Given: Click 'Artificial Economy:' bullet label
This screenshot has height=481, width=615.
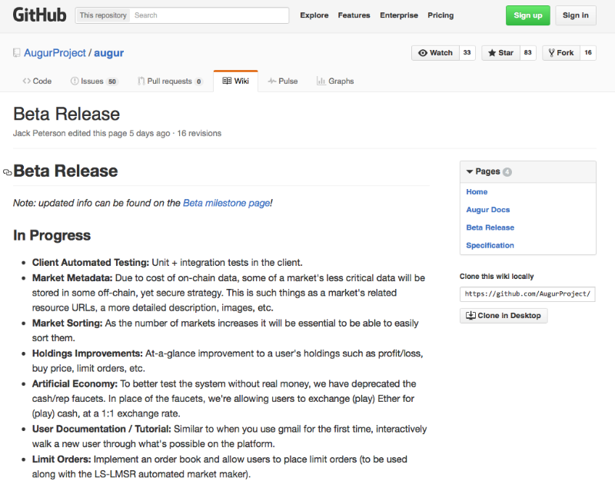Looking at the screenshot, I should tap(75, 383).
